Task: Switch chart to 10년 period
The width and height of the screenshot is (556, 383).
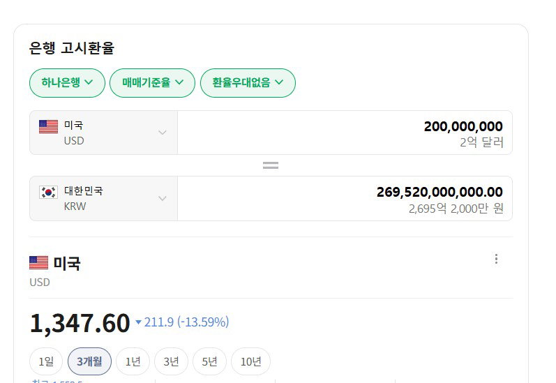Action: coord(250,361)
